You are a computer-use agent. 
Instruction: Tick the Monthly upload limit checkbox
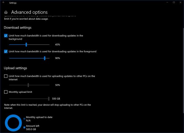(6, 92)
